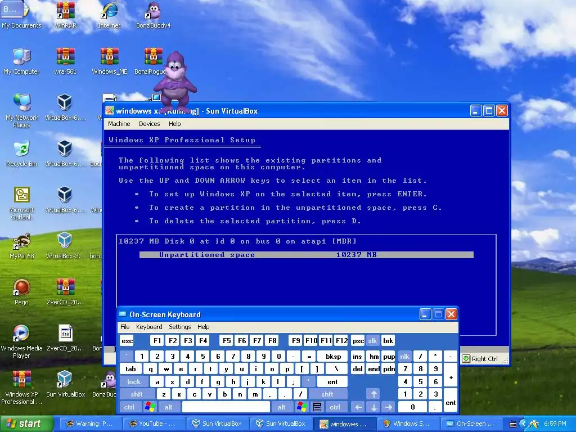Image resolution: width=576 pixels, height=432 pixels.
Task: Click the d key on On-Screen Keyboard
Action: tap(187, 382)
